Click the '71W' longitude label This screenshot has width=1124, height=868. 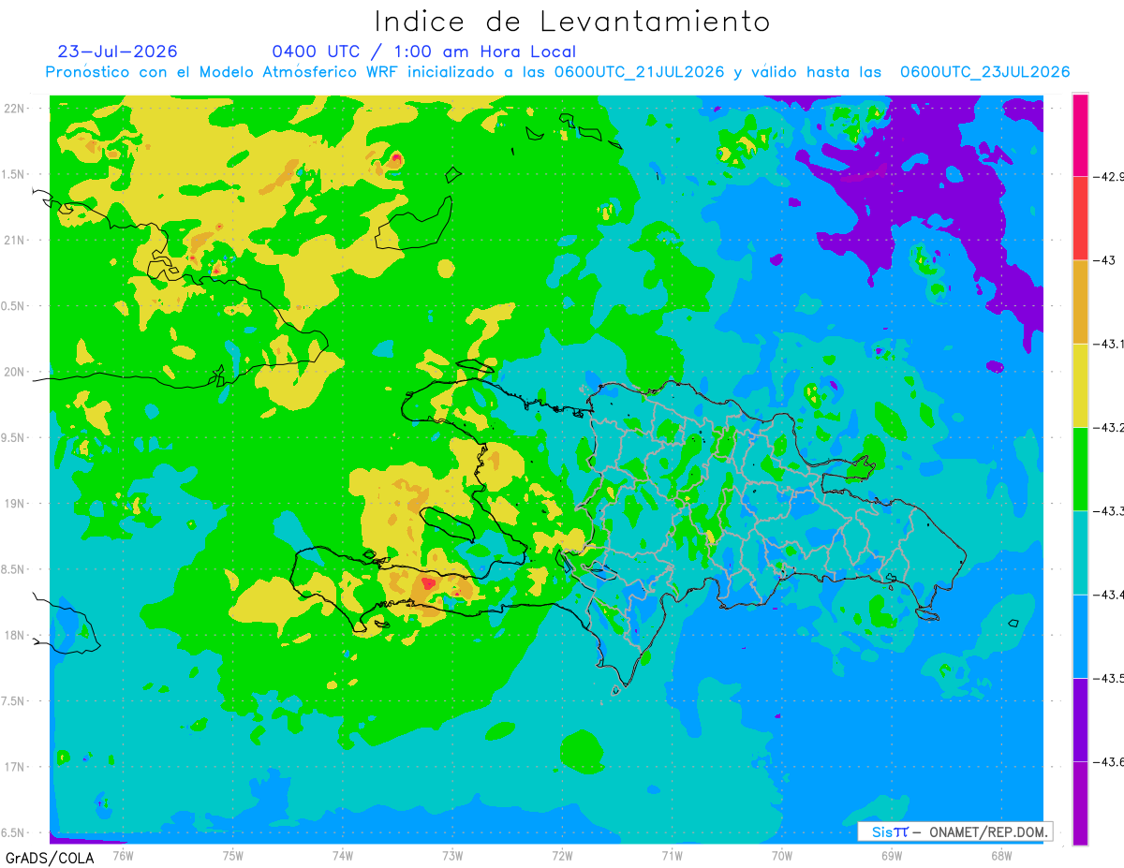[x=672, y=855]
